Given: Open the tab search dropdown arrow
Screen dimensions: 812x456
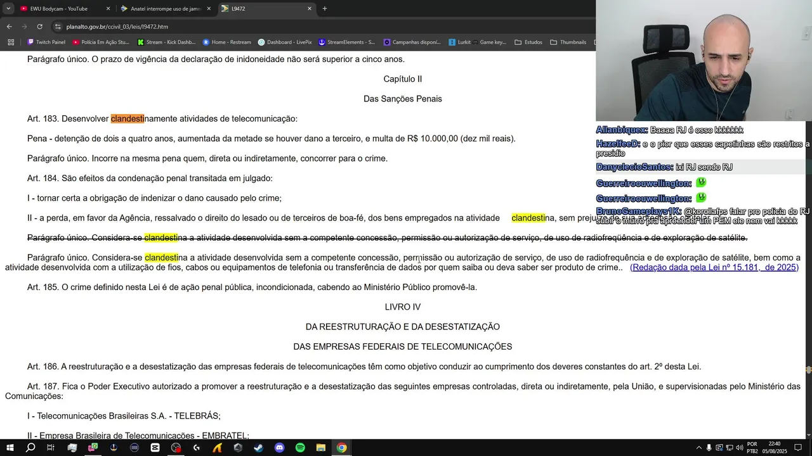Looking at the screenshot, I should (x=8, y=9).
